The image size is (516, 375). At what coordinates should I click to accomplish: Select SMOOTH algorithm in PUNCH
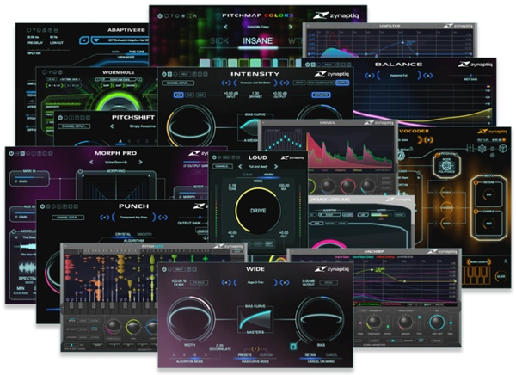(144, 234)
